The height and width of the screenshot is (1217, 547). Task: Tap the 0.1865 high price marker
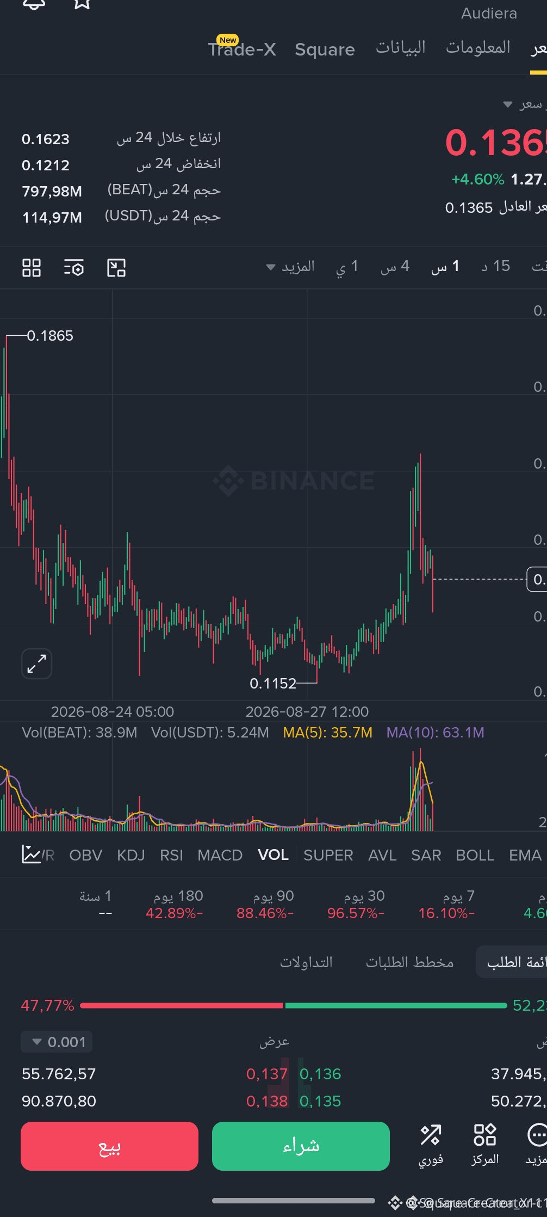(50, 336)
